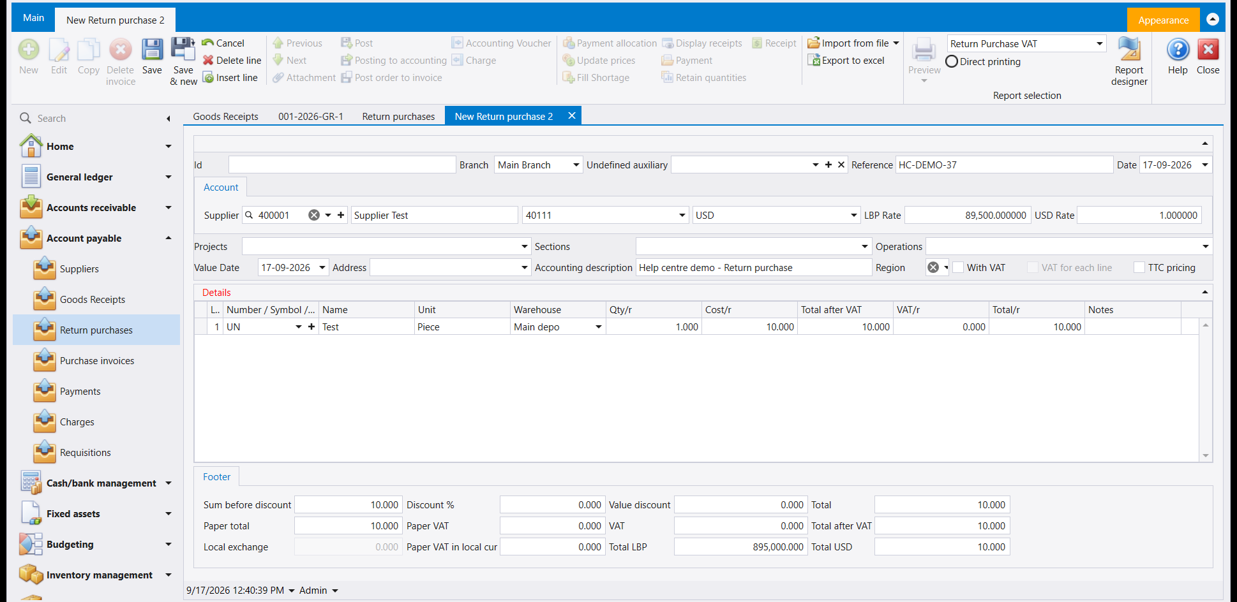Open the Sections dropdown
Screen dimensions: 1237x602
tap(865, 246)
